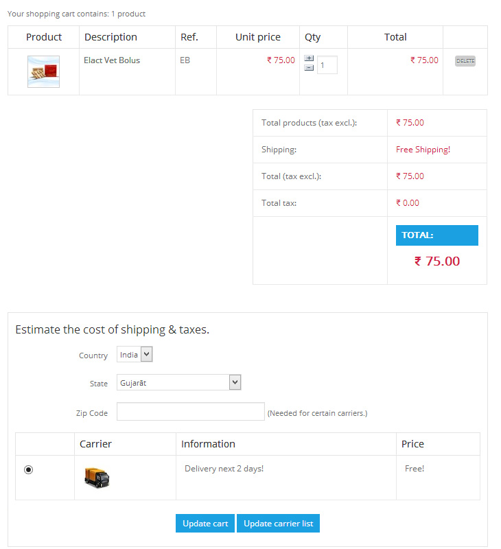Open the Elact Vet Bolus product thumbnail
Image resolution: width=501 pixels, height=549 pixels.
(x=43, y=71)
